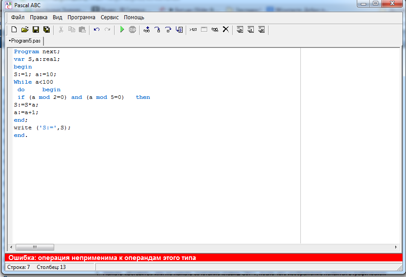Click the toolbar icon marked D
The height and width of the screenshot is (277, 406).
[240, 30]
